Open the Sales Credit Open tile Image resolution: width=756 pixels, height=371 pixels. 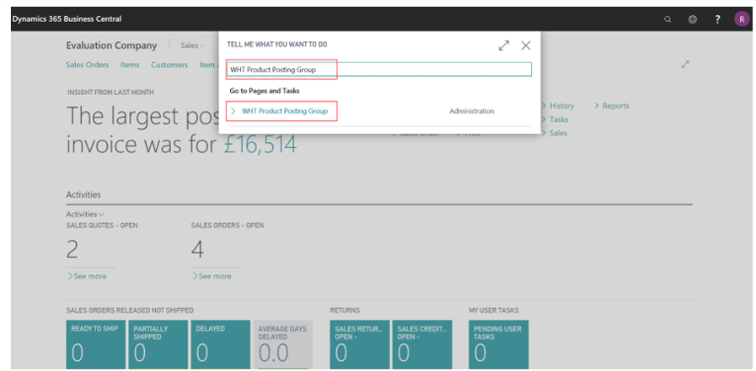tap(422, 345)
